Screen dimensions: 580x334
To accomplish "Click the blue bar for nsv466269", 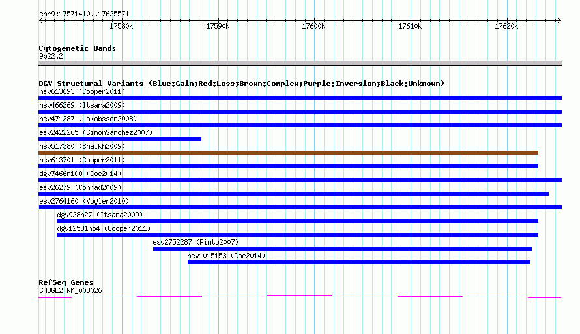I will (x=300, y=112).
